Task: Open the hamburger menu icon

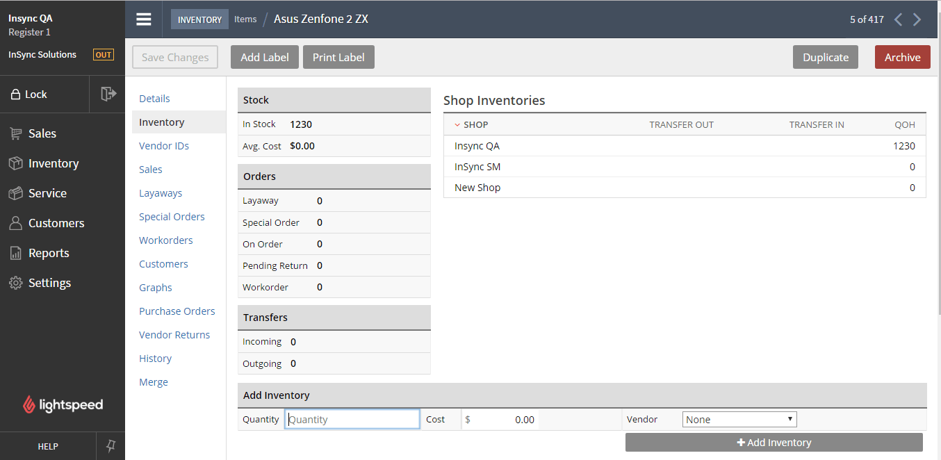Action: point(144,19)
